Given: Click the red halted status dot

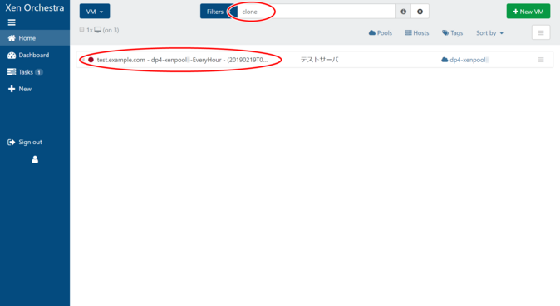Looking at the screenshot, I should (91, 60).
